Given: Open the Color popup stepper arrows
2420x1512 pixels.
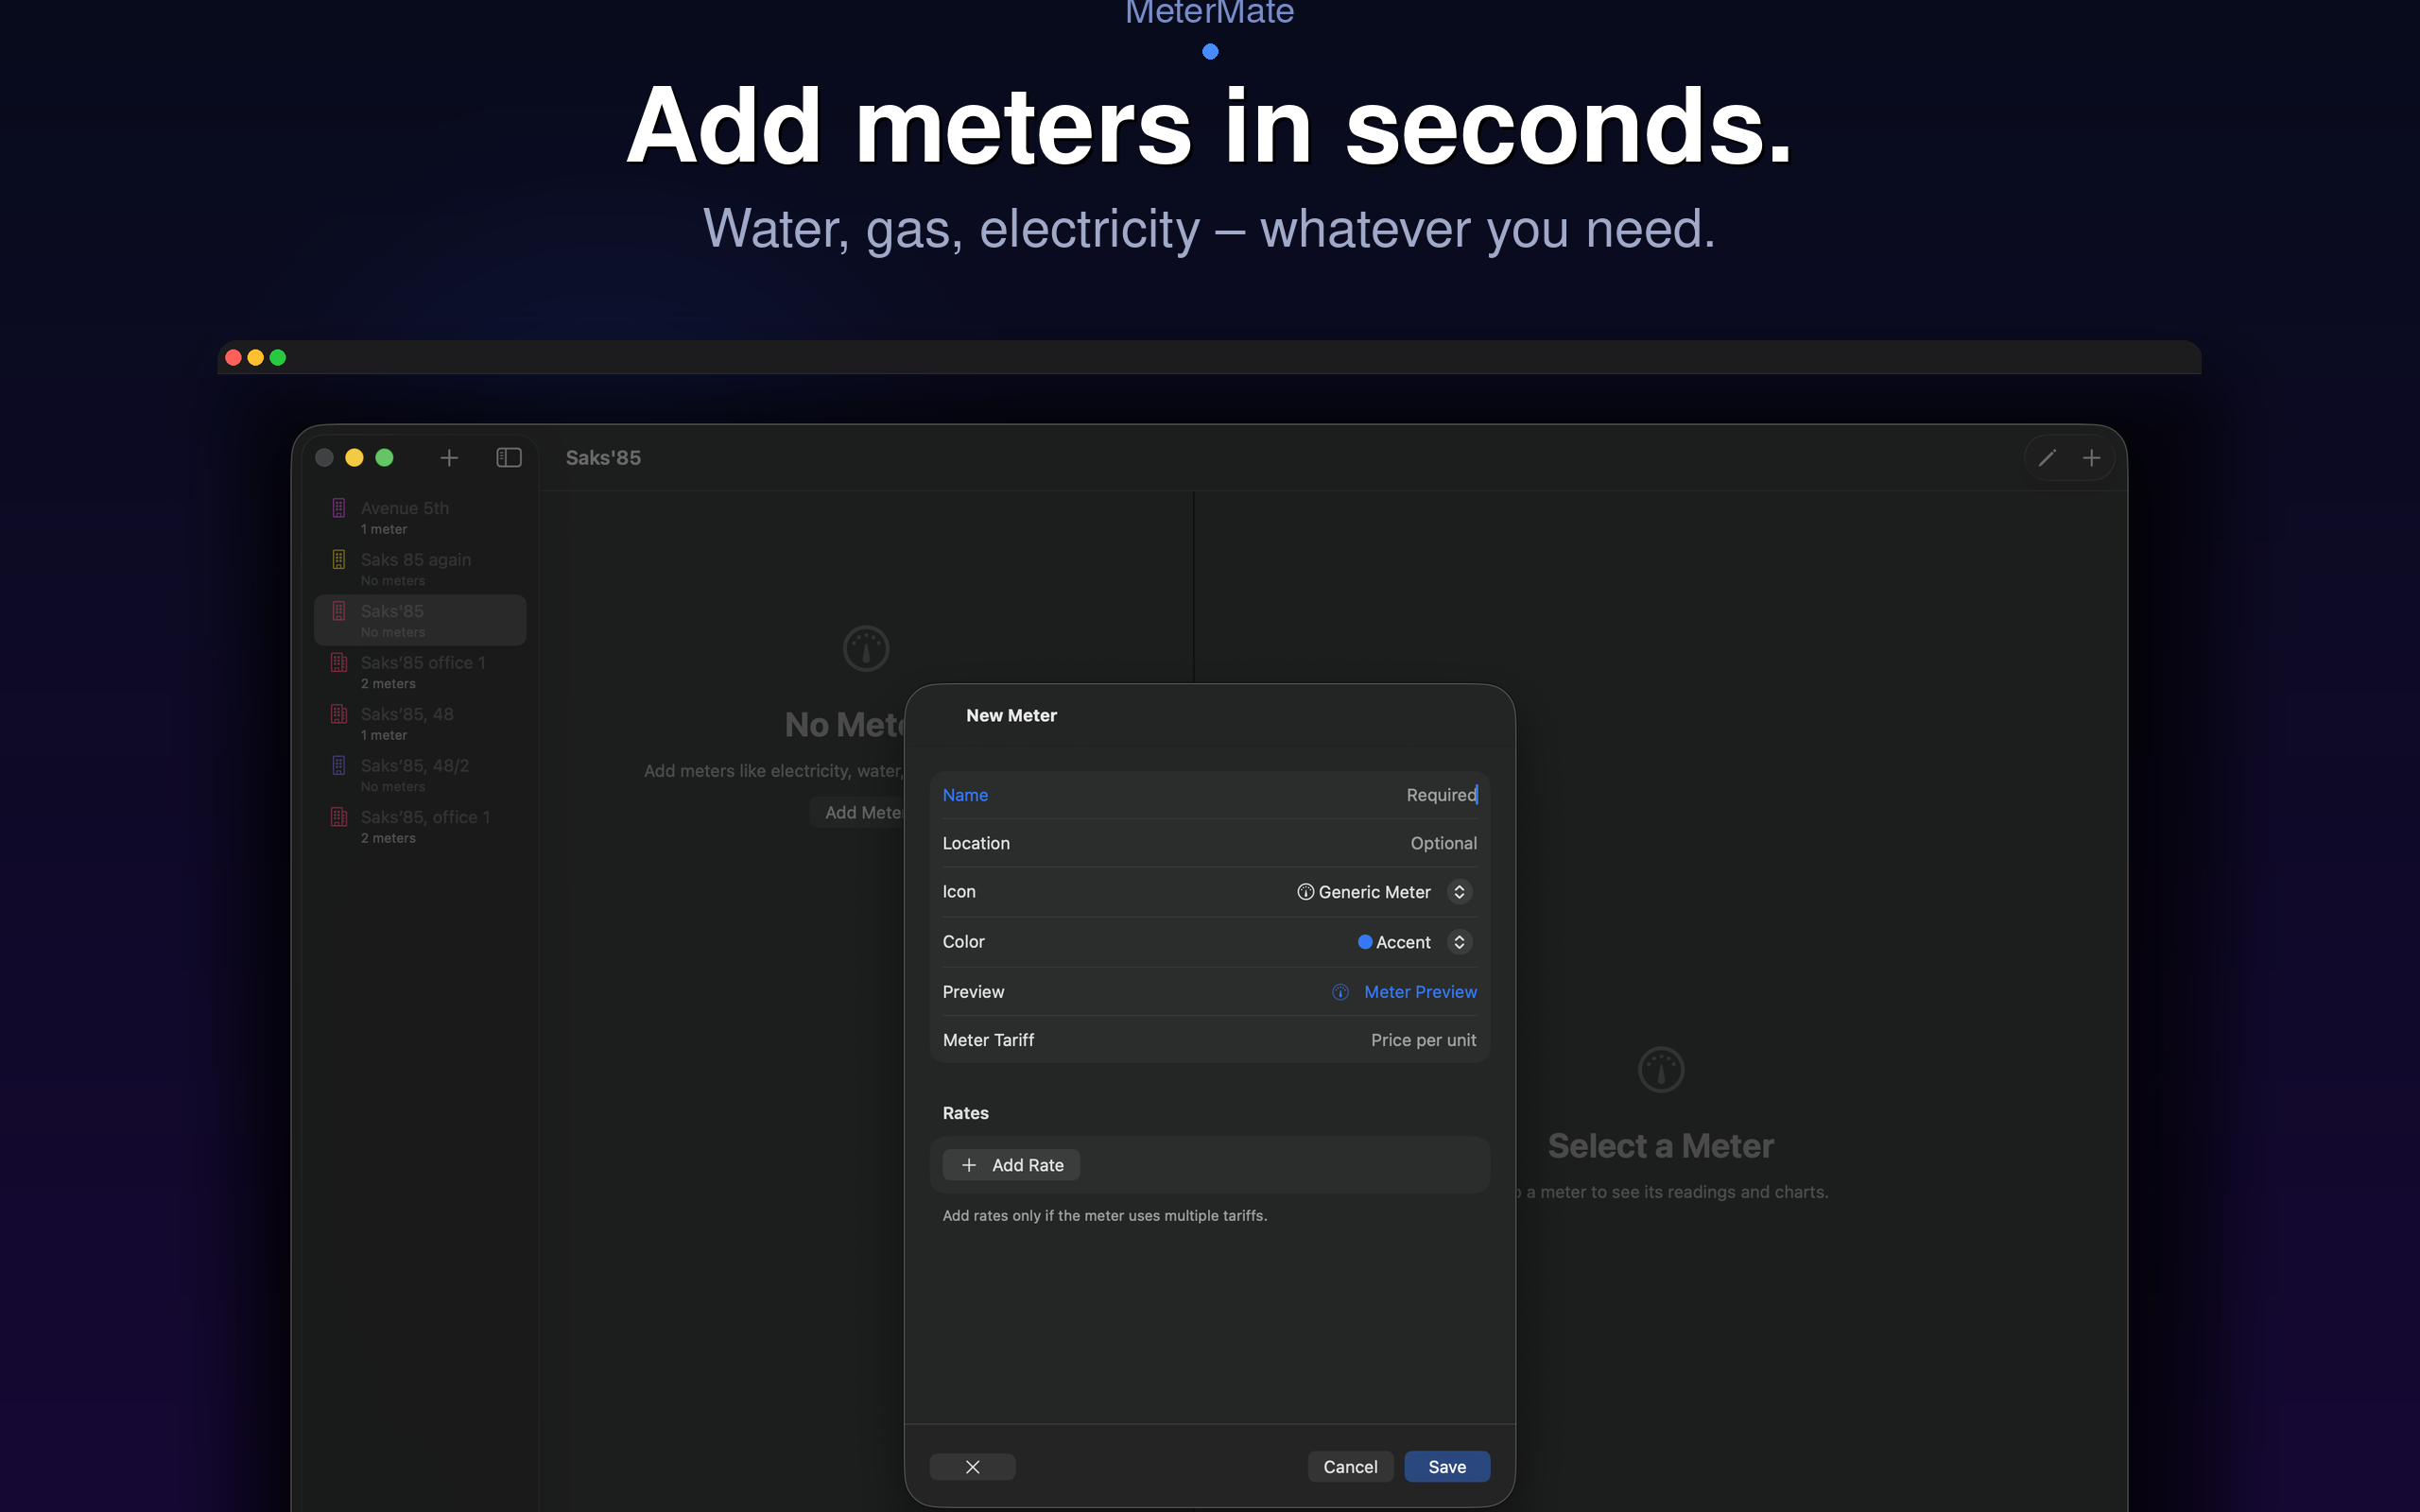Looking at the screenshot, I should [1459, 942].
